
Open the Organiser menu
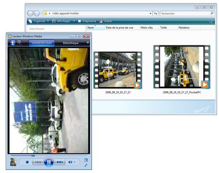click(39, 21)
